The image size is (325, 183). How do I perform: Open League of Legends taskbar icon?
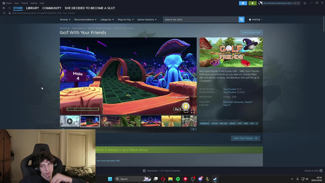coord(207,179)
